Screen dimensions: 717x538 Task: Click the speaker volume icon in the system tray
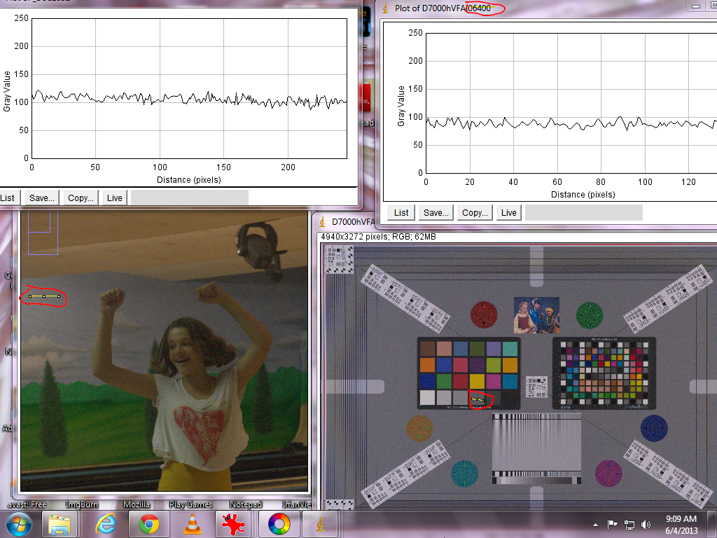pyautogui.click(x=645, y=523)
